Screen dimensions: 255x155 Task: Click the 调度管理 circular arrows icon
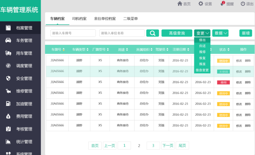[8, 66]
